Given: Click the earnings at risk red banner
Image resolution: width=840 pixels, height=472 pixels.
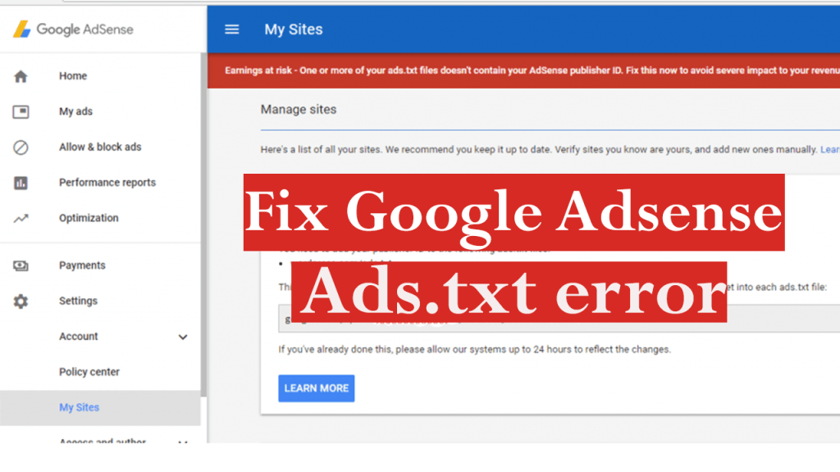Looking at the screenshot, I should point(523,70).
